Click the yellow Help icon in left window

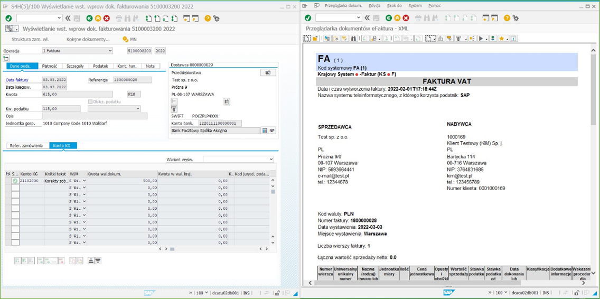click(x=208, y=18)
